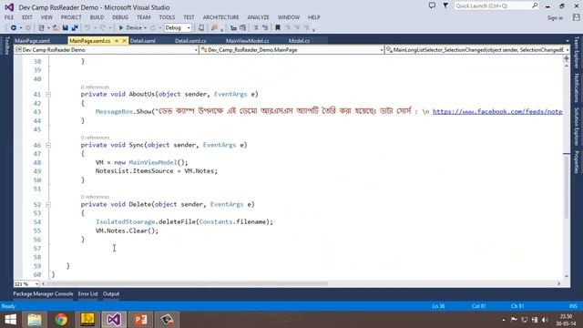Expand the Toolbox side panel
Screen dimensions: 583x328
tap(6, 46)
